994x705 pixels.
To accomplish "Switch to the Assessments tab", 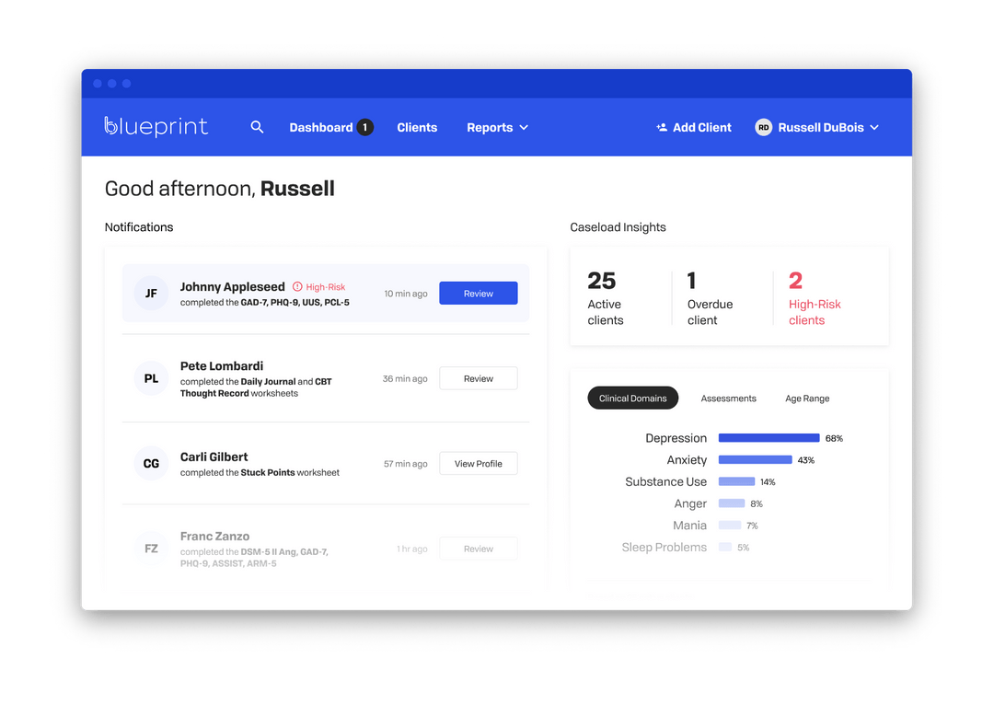I will (728, 399).
